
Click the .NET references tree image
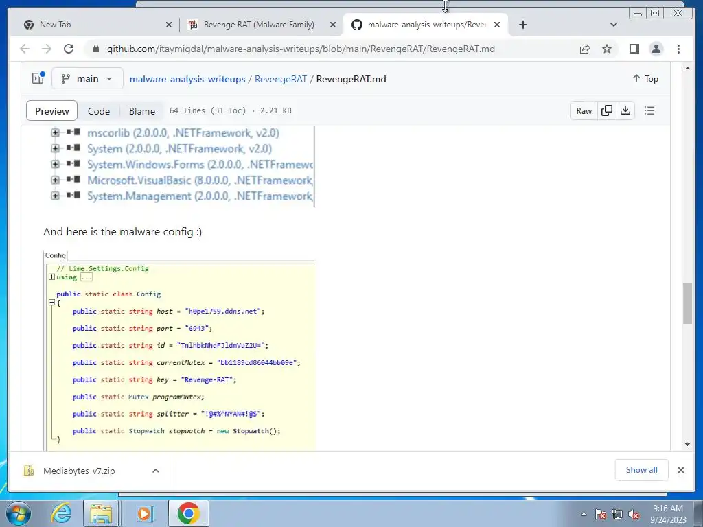[179, 166]
